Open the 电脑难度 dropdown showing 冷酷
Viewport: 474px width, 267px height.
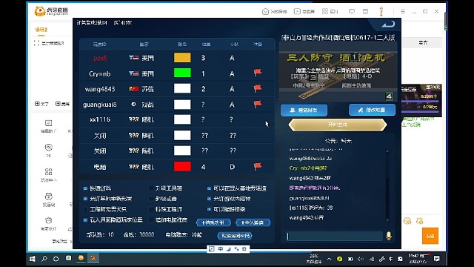click(196, 234)
